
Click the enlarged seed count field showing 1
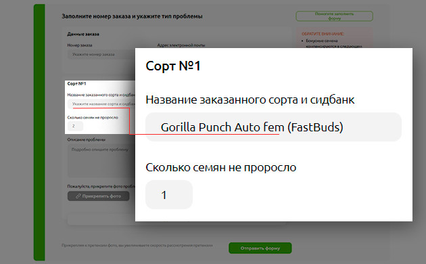169,195
